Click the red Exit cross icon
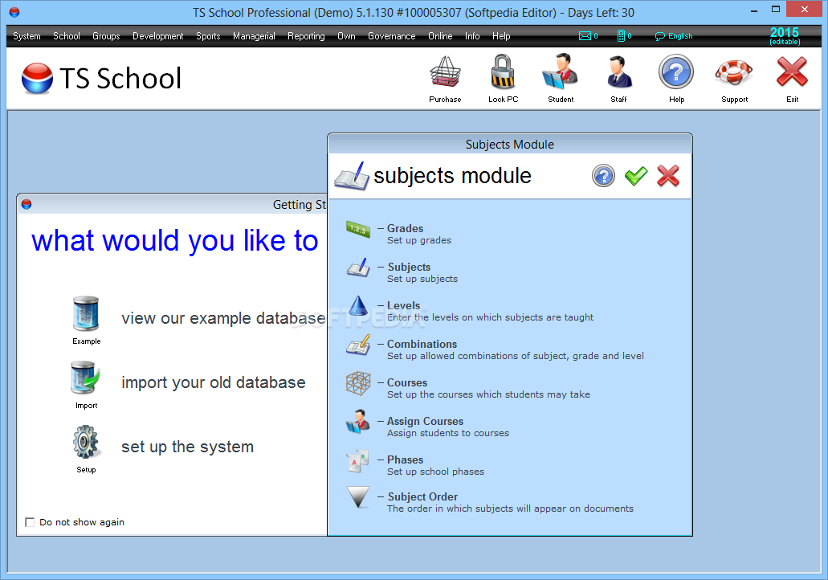Image resolution: width=828 pixels, height=580 pixels. coord(792,71)
